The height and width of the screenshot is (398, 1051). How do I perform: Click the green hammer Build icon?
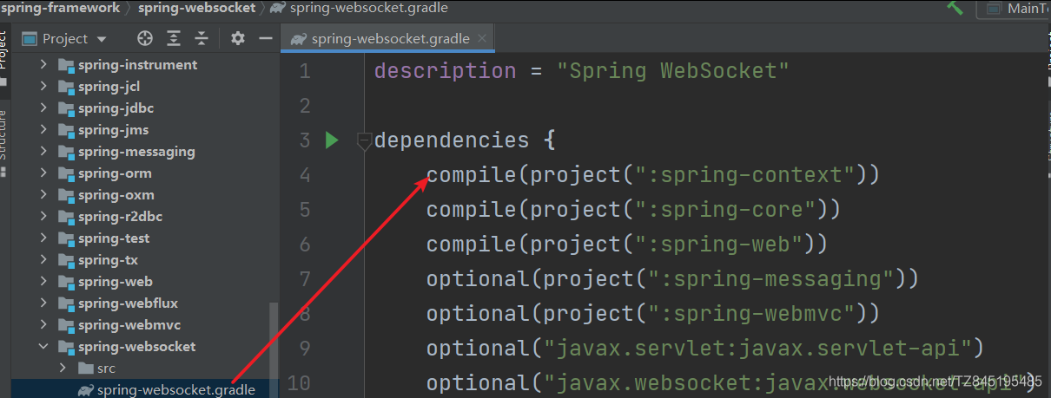(956, 8)
